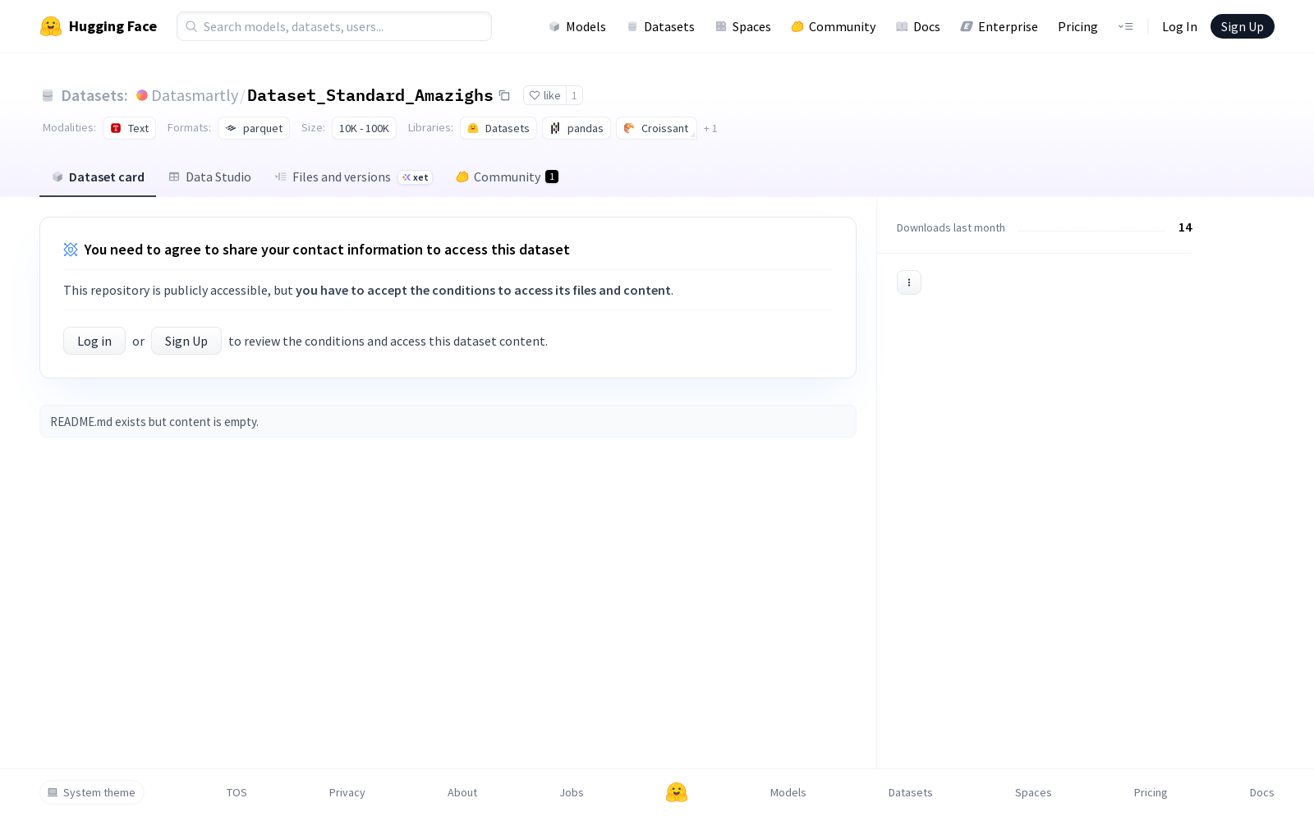
Task: Open Enterprise in top navigation
Action: point(999,26)
